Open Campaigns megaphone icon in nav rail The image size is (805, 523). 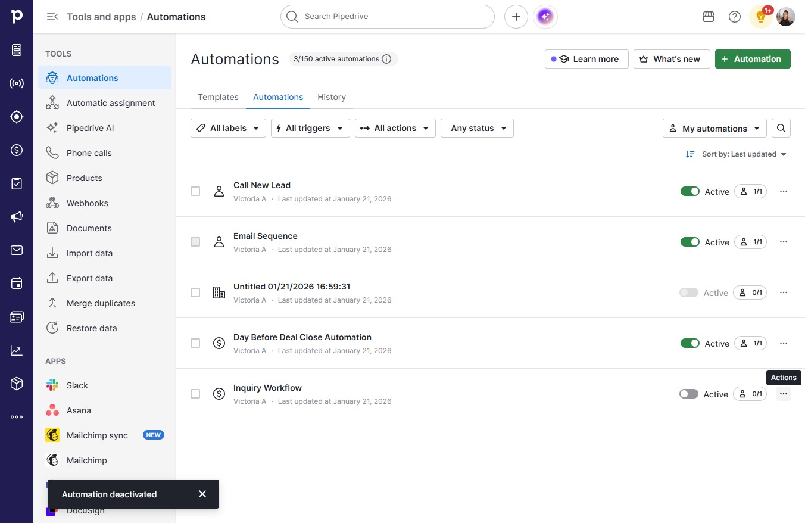click(17, 217)
